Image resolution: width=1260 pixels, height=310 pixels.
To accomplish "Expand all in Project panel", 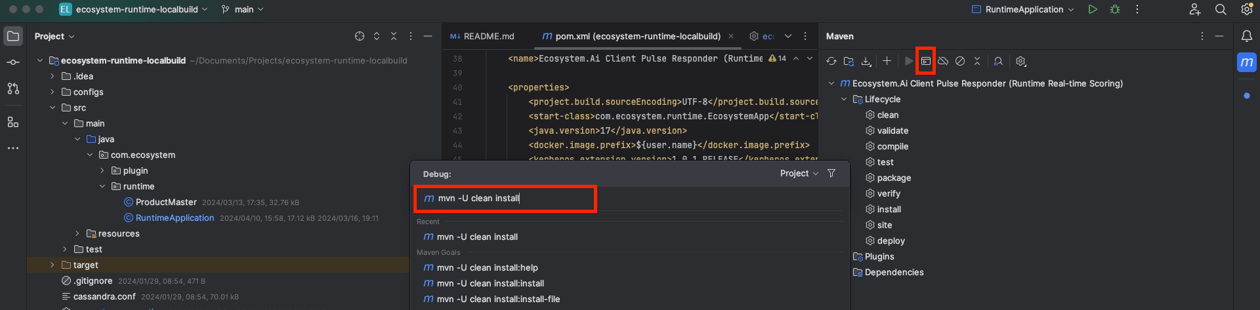I will click(x=377, y=36).
